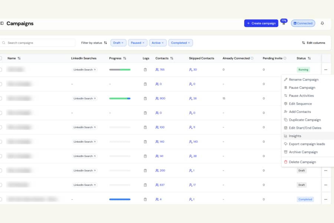The width and height of the screenshot is (334, 223).
Task: Click the Running status badge
Action: tap(303, 70)
